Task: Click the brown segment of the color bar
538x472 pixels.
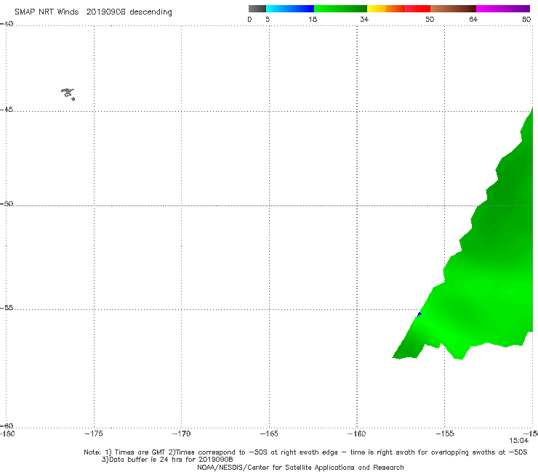Action: [x=453, y=9]
